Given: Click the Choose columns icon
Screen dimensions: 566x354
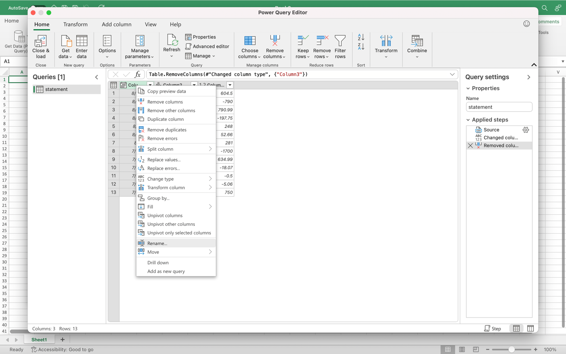Looking at the screenshot, I should (250, 41).
